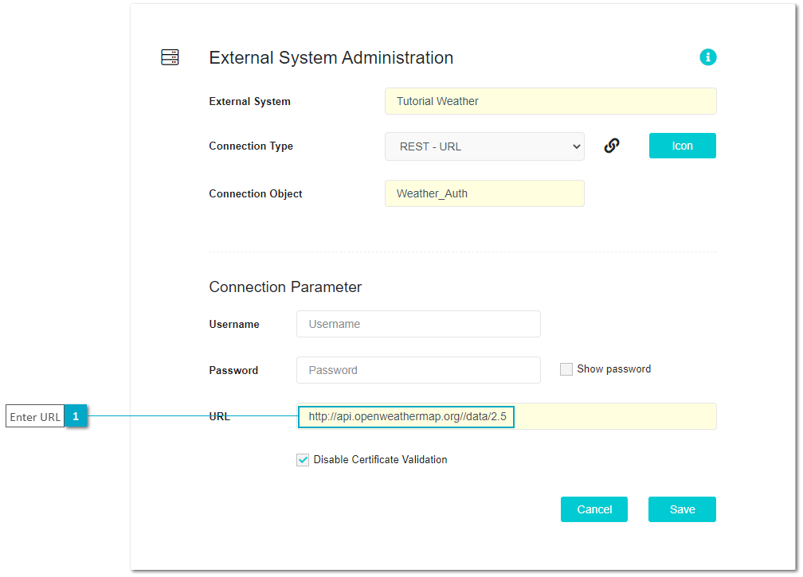
Task: Click the Icon button
Action: [x=682, y=146]
